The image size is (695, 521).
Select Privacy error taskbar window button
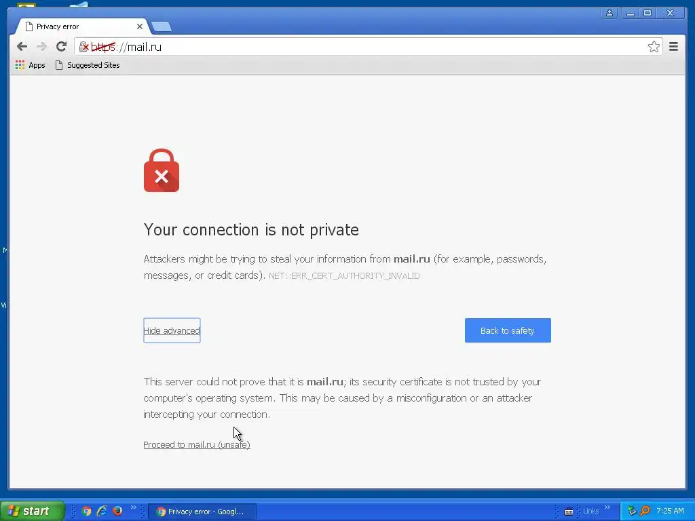point(202,512)
